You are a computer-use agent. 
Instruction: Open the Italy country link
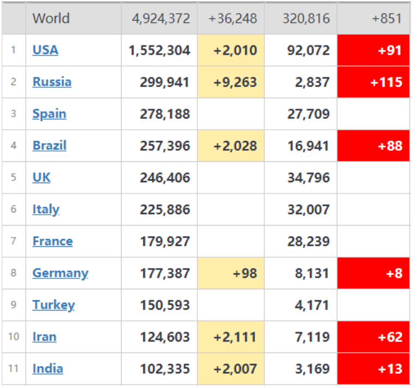(46, 209)
